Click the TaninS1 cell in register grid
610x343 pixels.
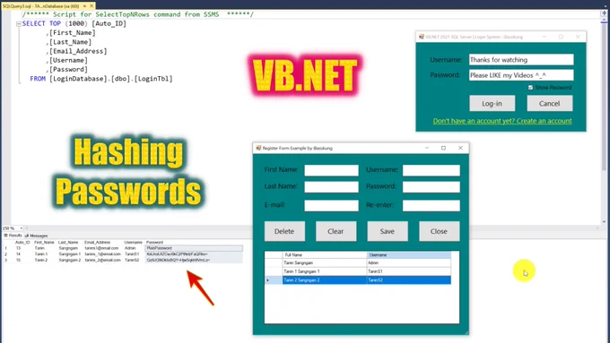pos(409,271)
